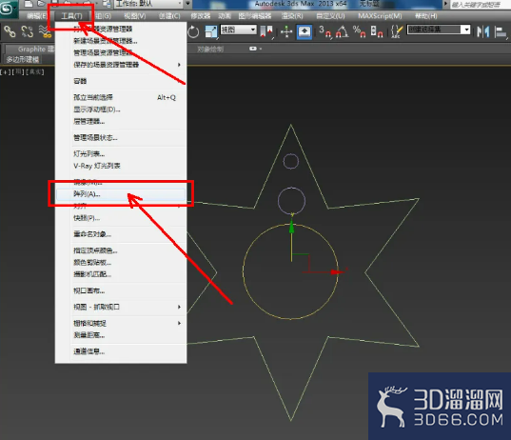511x440 pixels.
Task: Choose V-Ray 灯光列表 menu entry
Action: coord(121,166)
